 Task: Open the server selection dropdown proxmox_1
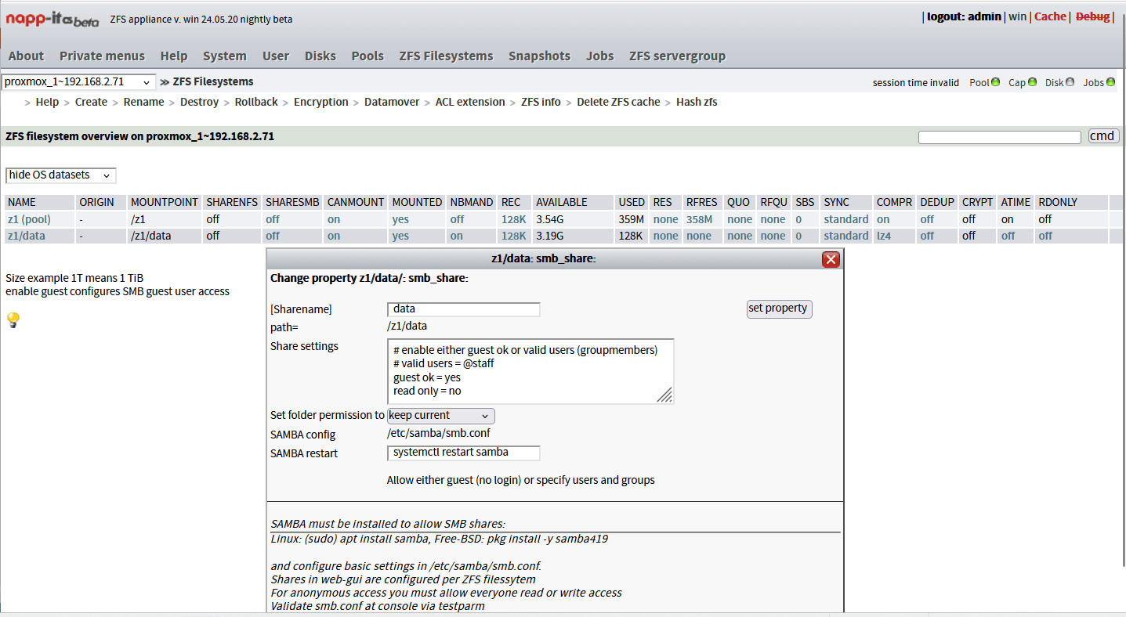[78, 81]
